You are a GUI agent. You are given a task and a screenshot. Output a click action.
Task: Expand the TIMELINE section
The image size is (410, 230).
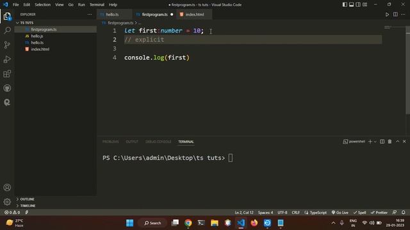[56, 206]
